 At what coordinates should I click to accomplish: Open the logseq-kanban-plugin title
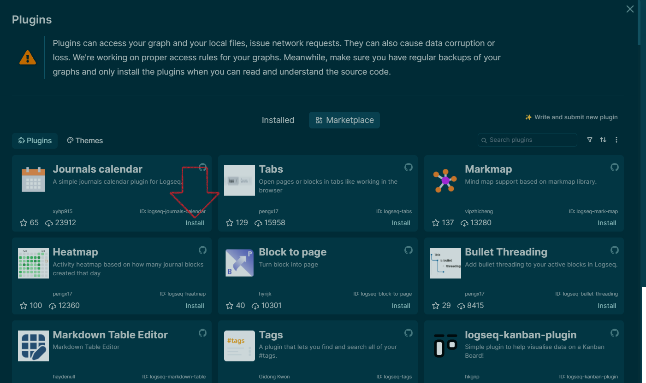(521, 335)
